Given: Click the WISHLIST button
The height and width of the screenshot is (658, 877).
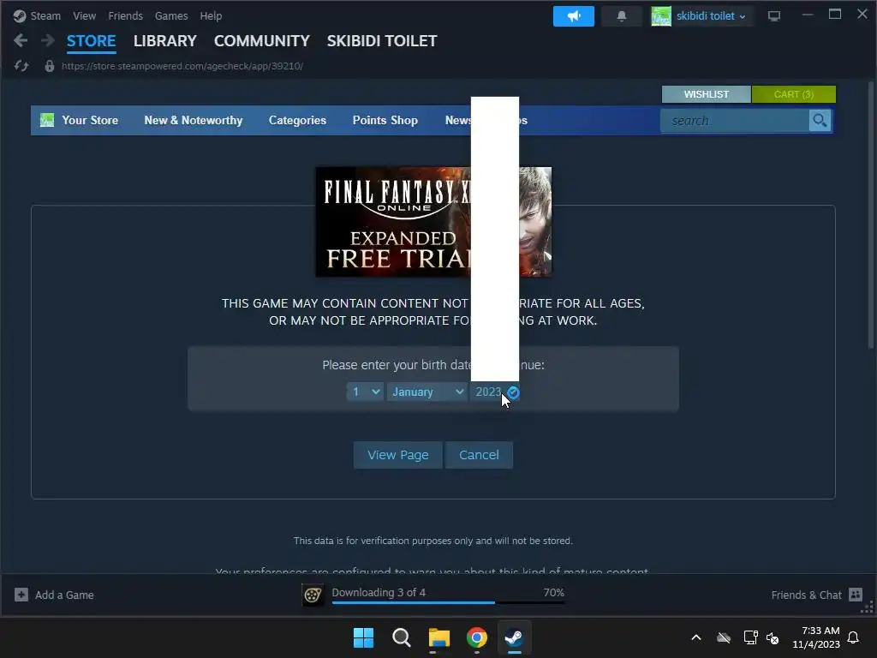Looking at the screenshot, I should pyautogui.click(x=707, y=94).
